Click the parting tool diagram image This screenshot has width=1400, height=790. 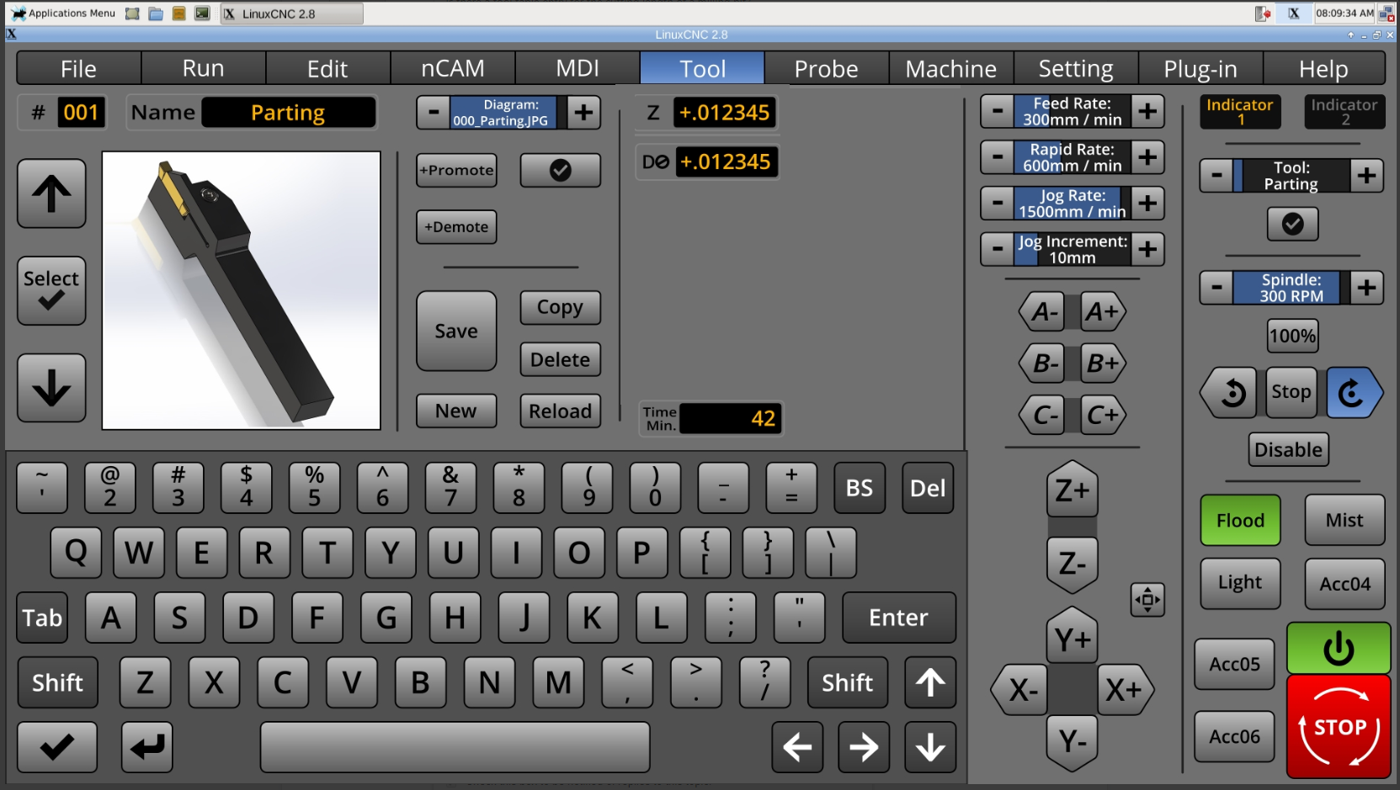tap(242, 291)
